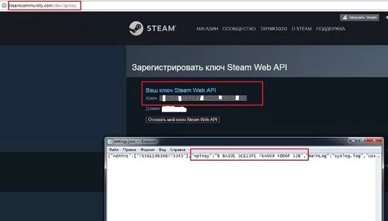Click the Домен label on the Steam page
Viewport: 388px width, 221px height.
153,109
